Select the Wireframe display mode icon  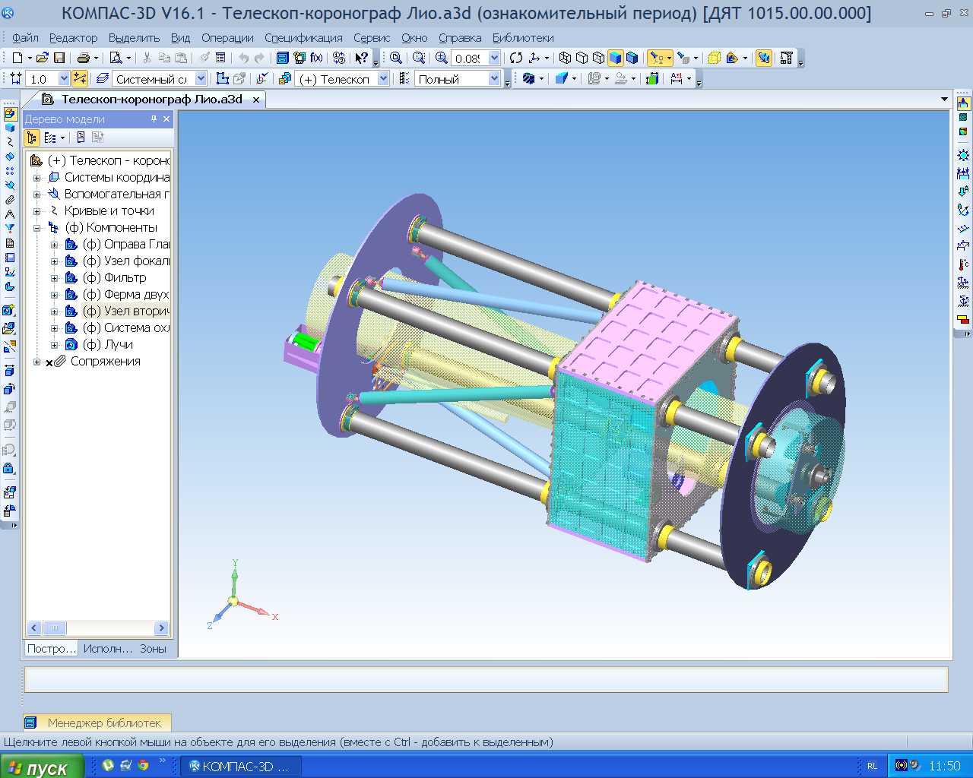[565, 58]
